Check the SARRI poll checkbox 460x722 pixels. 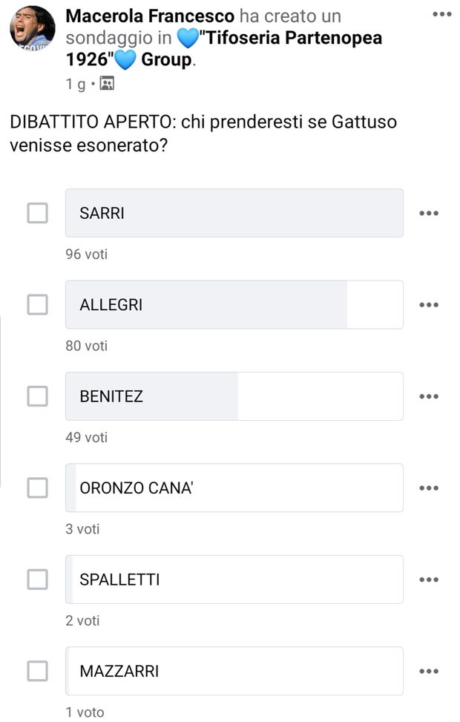pyautogui.click(x=38, y=213)
